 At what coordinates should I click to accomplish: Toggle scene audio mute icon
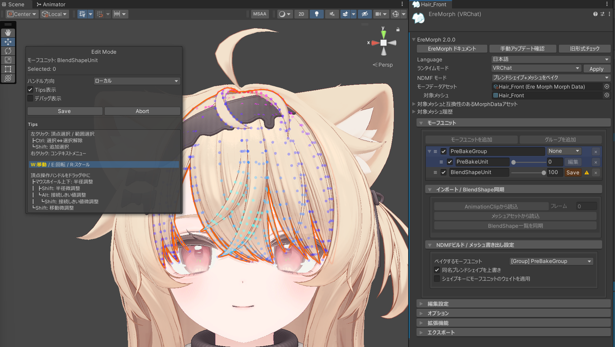click(332, 14)
